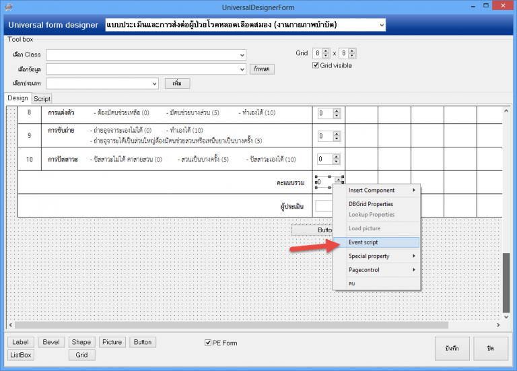Select the การปัสสาวะ label in row 10
The width and height of the screenshot is (517, 371).
point(63,160)
